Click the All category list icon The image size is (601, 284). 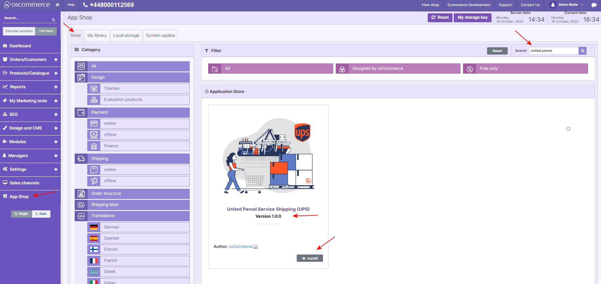point(81,66)
